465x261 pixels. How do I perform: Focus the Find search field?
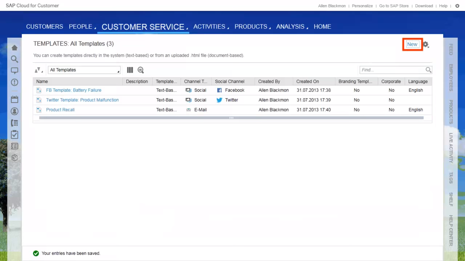pos(393,70)
